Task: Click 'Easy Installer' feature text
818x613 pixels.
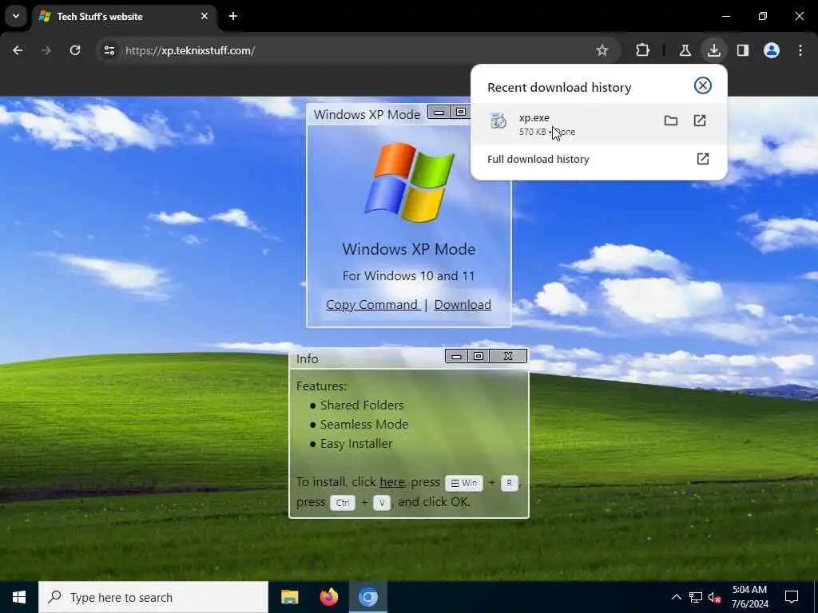Action: [355, 444]
